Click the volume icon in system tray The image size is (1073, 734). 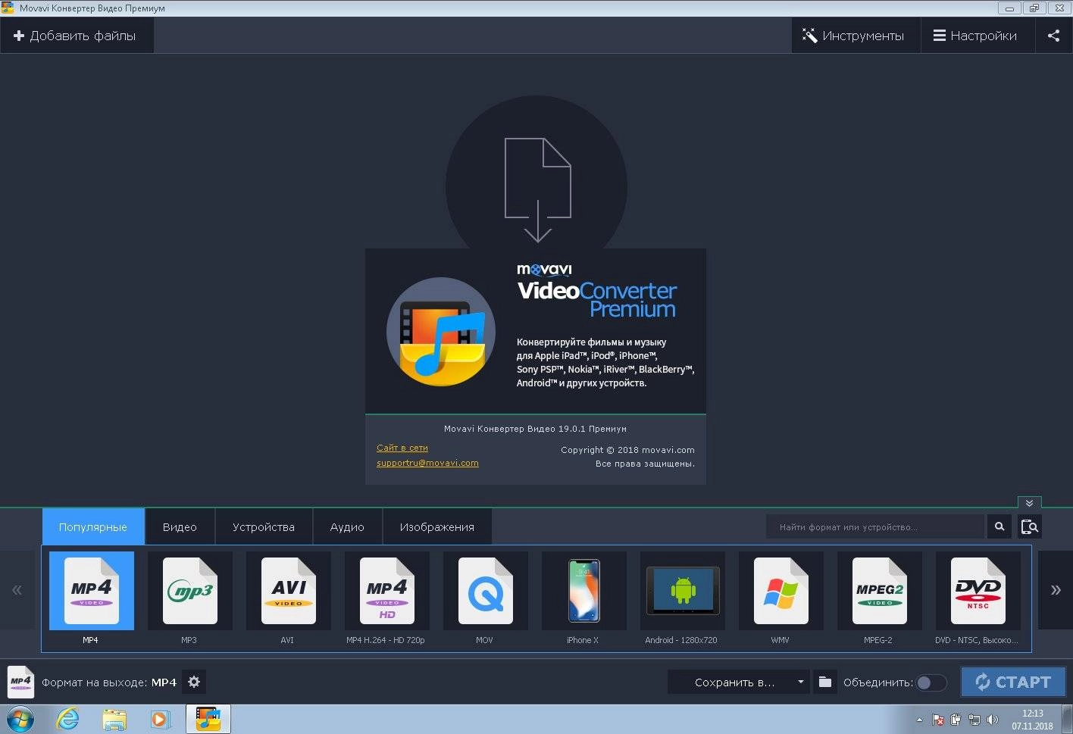click(993, 720)
